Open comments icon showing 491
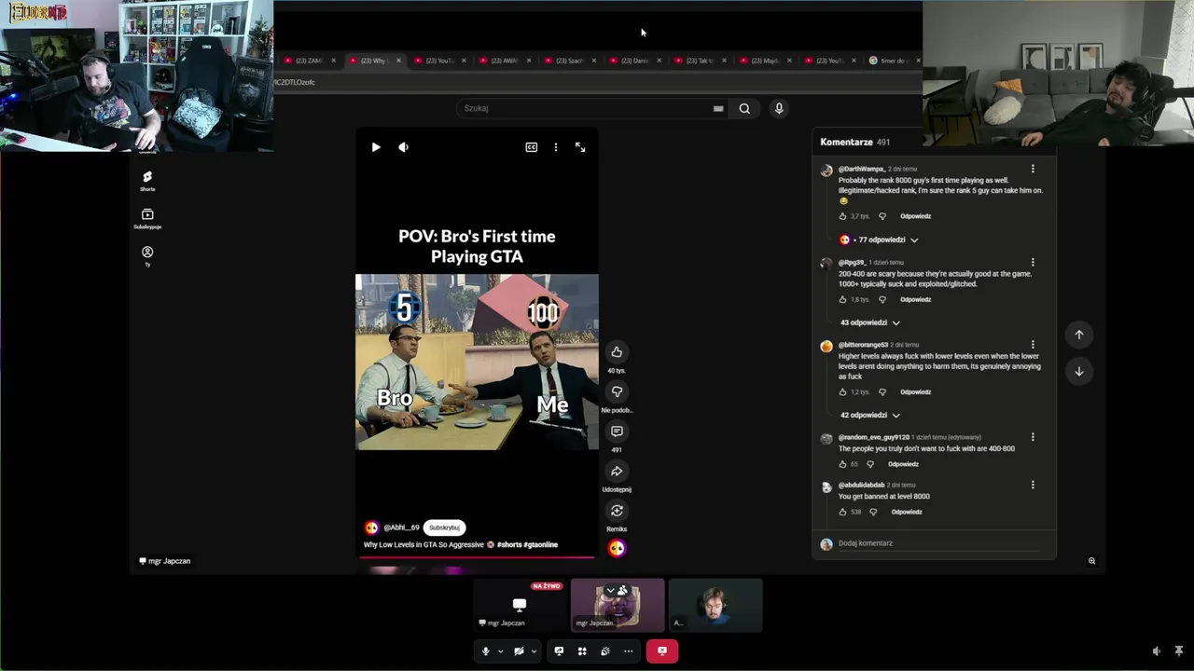Image resolution: width=1194 pixels, height=671 pixels. click(617, 431)
